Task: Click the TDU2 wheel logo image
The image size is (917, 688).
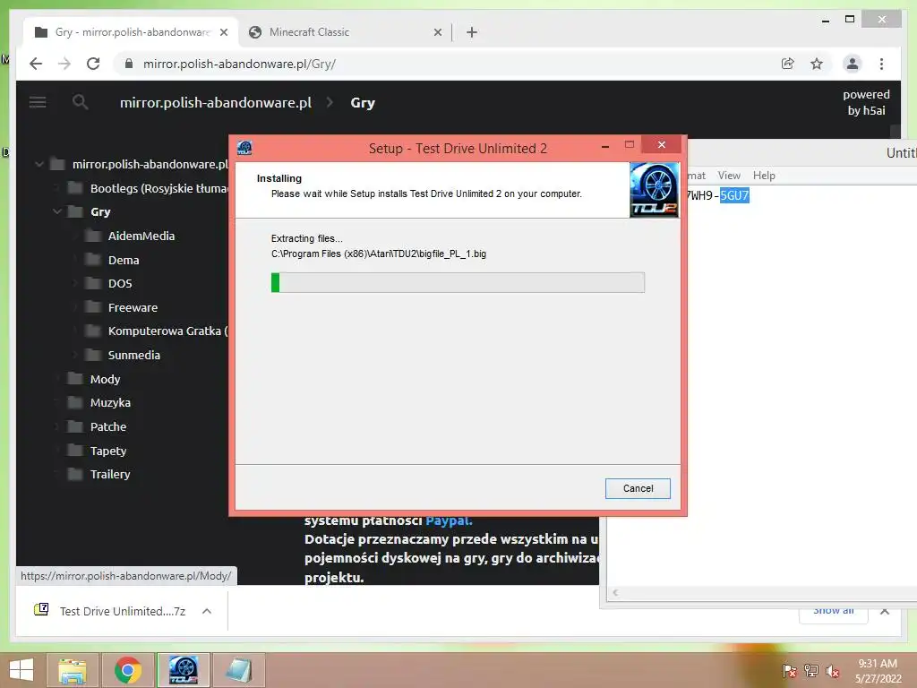Action: coord(655,190)
